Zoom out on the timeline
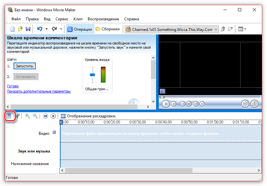Viewport: 267px width, 186px height. 35,116
